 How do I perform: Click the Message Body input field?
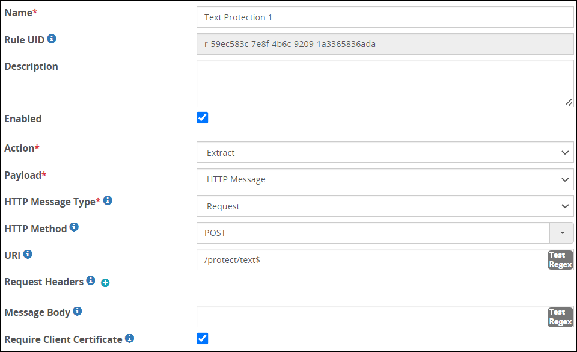click(372, 316)
